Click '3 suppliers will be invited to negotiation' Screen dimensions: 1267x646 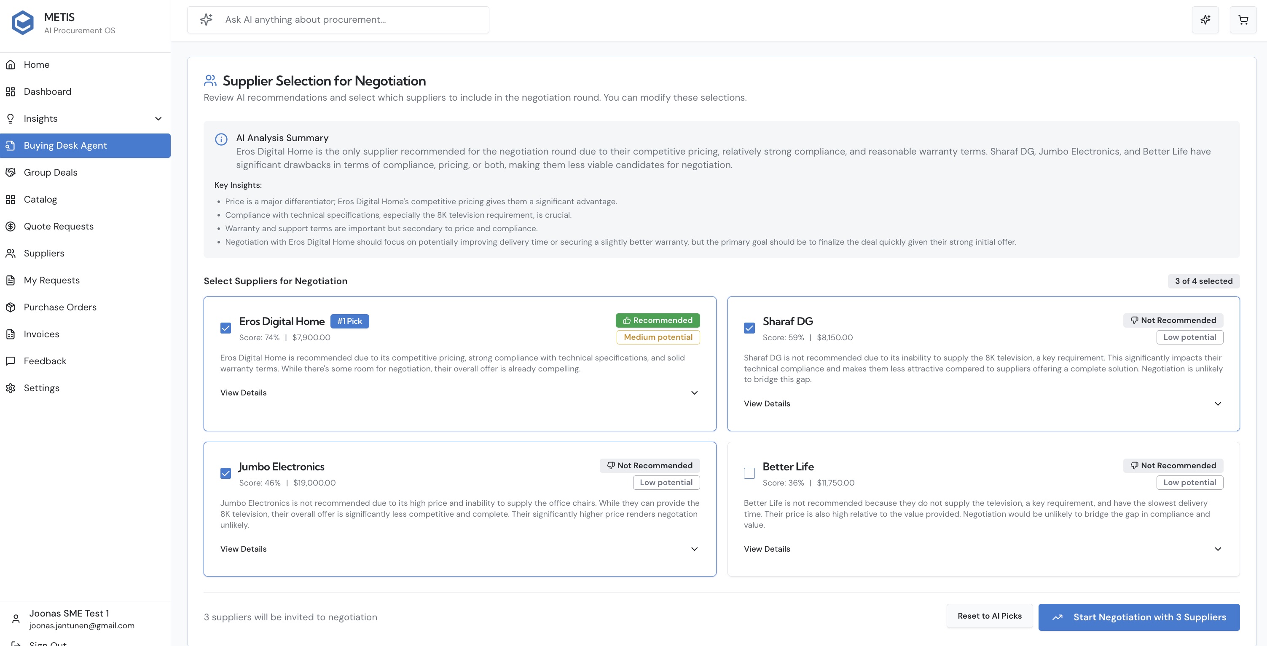pos(290,617)
